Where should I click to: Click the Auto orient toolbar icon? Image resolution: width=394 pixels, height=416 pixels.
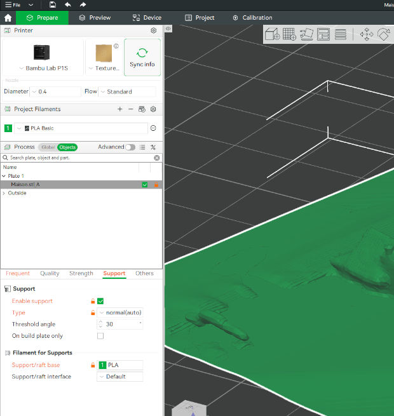[x=306, y=34]
